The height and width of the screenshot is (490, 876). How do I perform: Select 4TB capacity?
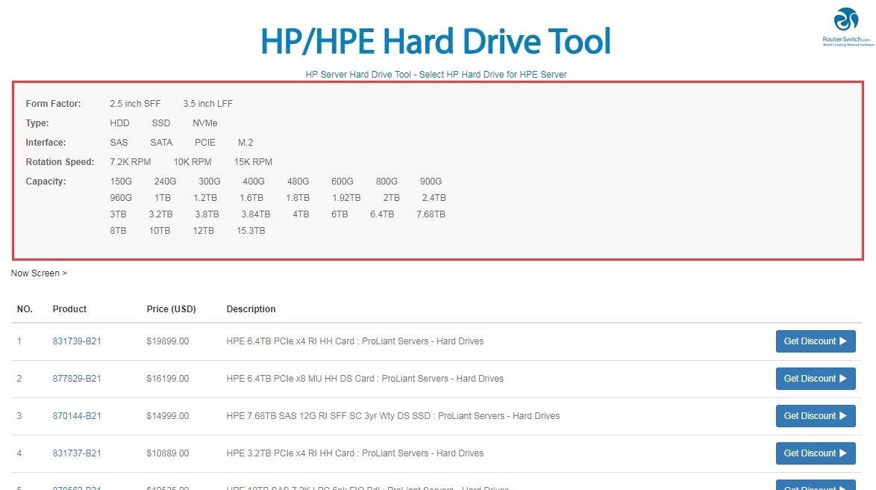click(x=301, y=214)
